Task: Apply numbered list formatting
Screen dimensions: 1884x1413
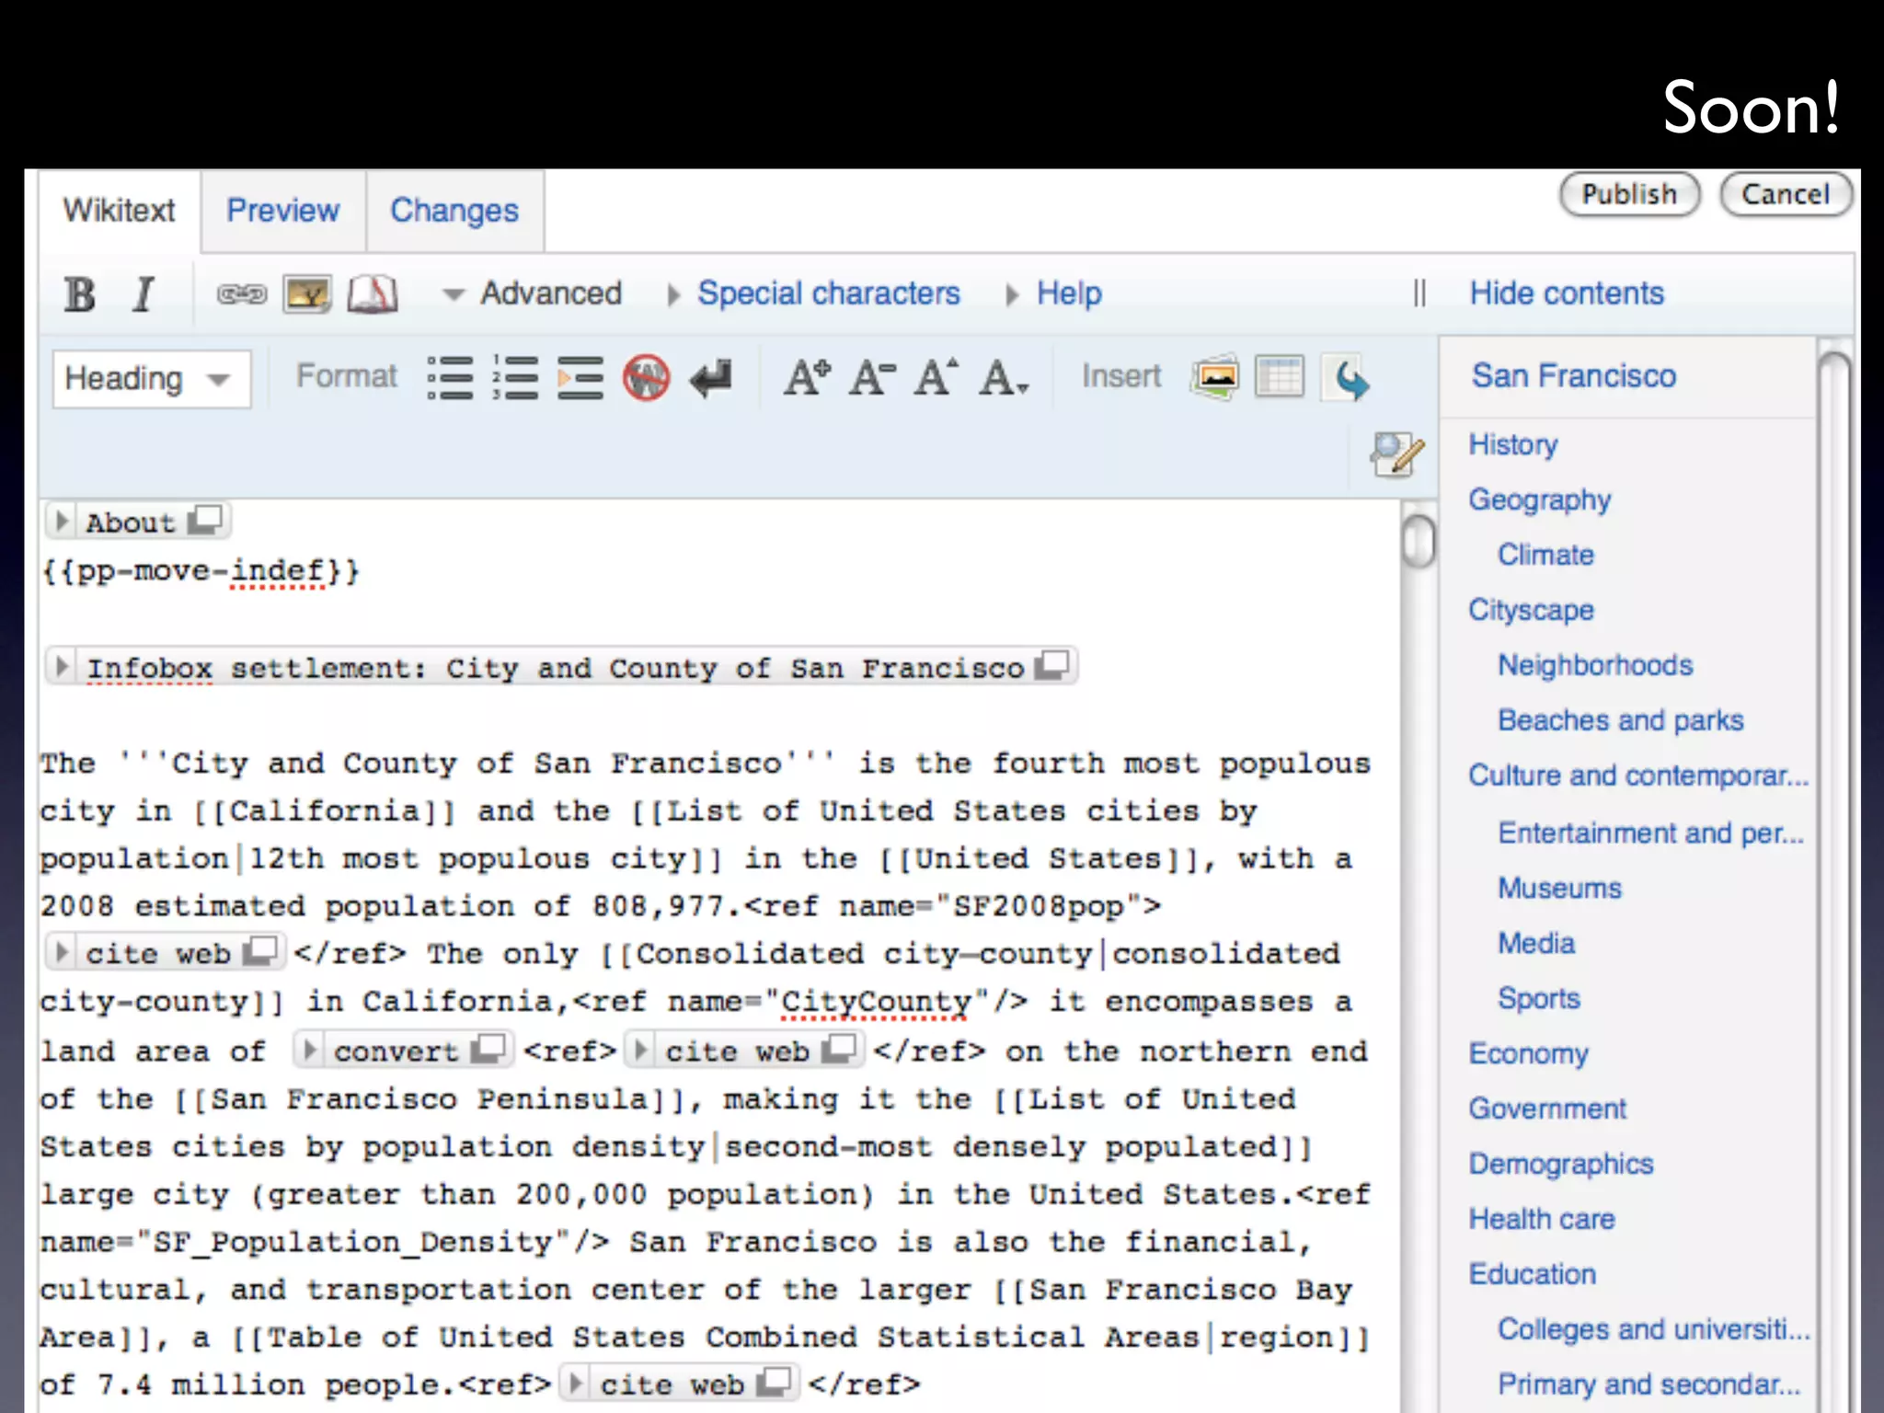Action: click(515, 378)
